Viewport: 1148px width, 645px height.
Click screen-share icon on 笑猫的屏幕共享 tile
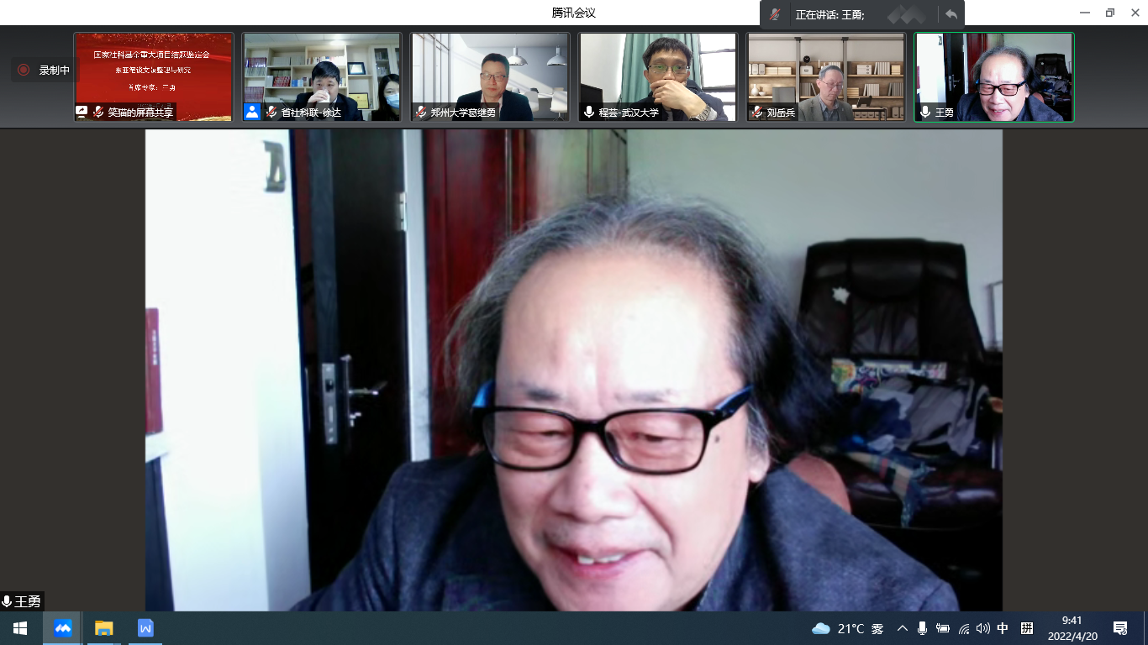(82, 112)
